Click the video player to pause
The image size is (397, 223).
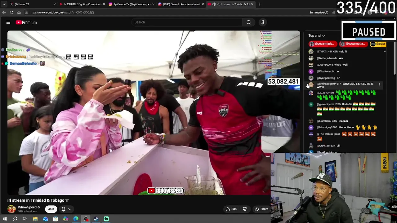[154, 113]
